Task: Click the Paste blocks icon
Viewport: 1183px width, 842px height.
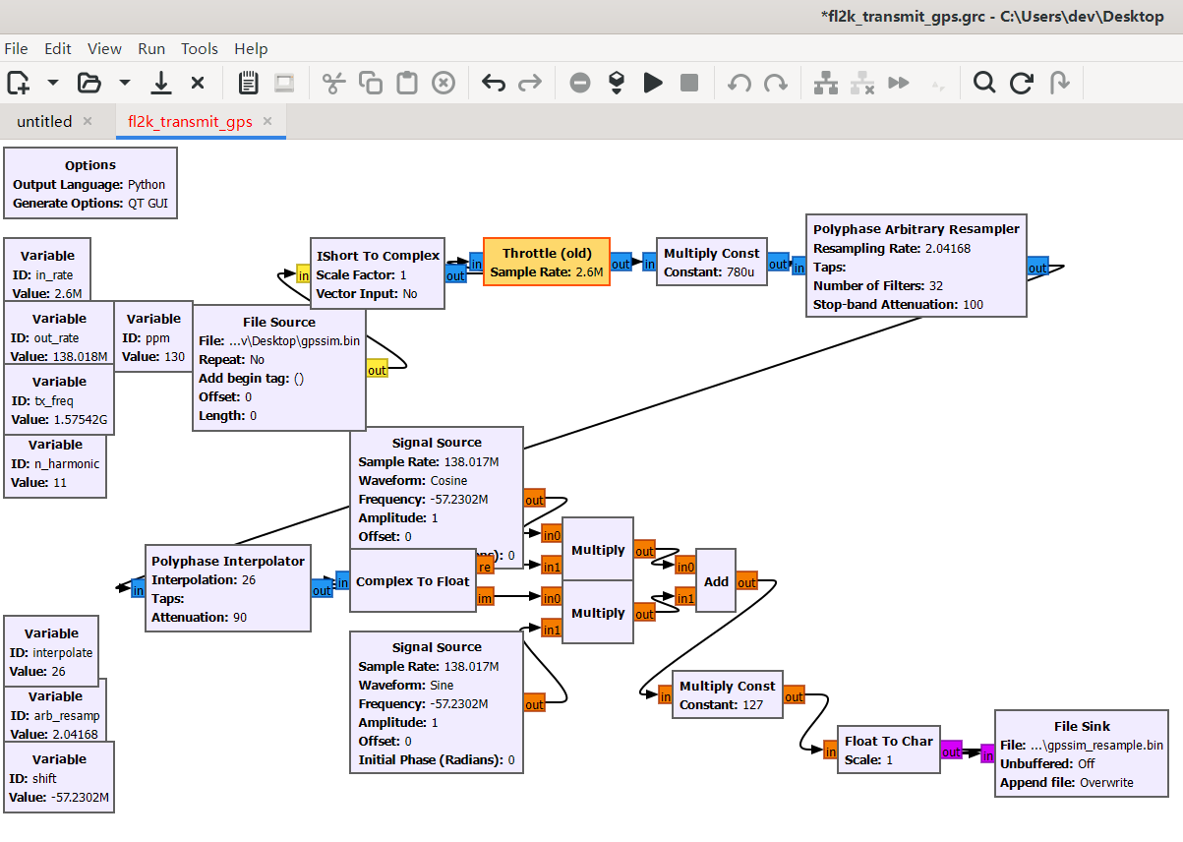Action: click(x=406, y=83)
